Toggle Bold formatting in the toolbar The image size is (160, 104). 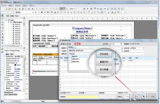click(42, 12)
